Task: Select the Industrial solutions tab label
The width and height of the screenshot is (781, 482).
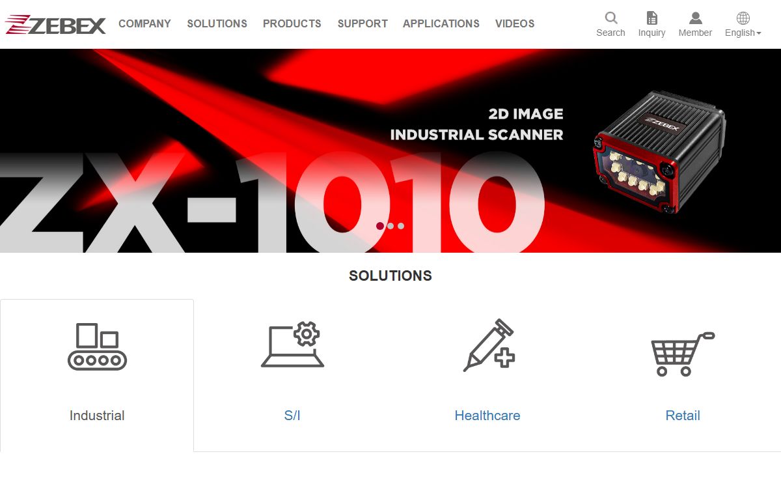Action: point(97,416)
